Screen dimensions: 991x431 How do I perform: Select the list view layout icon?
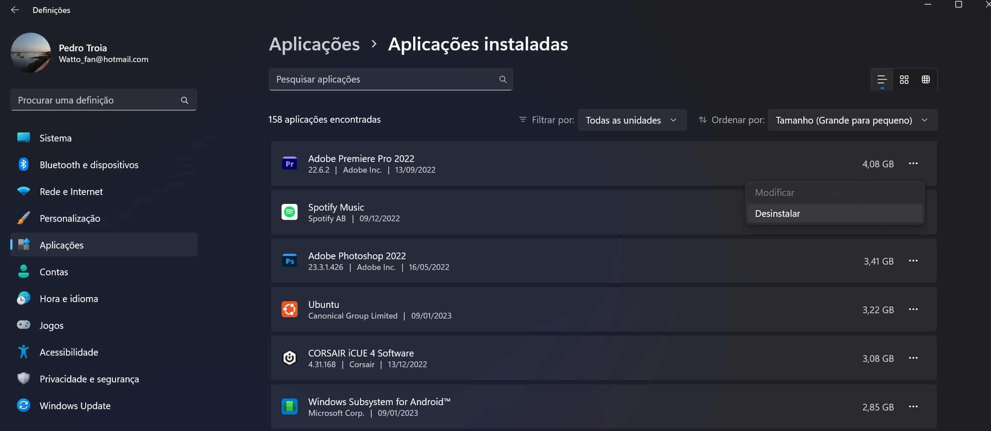point(882,79)
